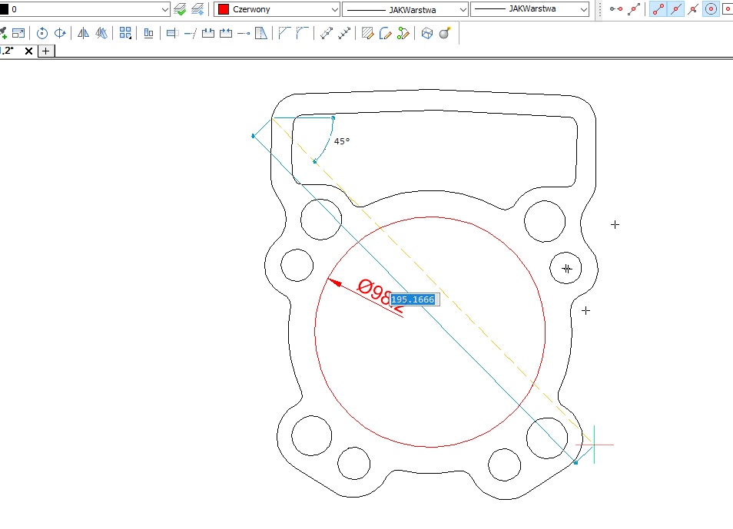This screenshot has height=529, width=733.
Task: Select the Fillet tool
Action: point(303,34)
